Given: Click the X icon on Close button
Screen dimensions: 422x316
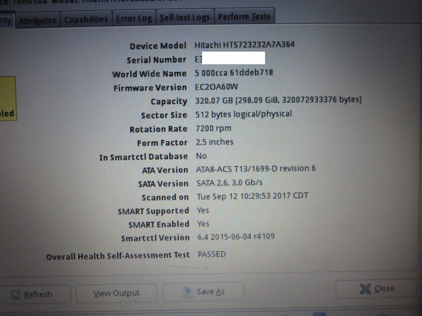Looking at the screenshot, I should (365, 289).
